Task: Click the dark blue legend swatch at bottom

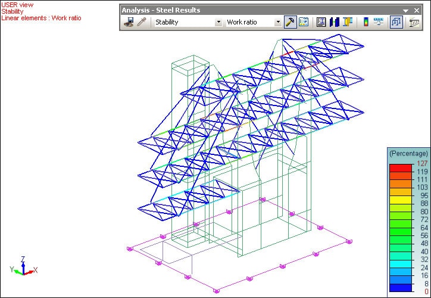Action: tap(398, 288)
